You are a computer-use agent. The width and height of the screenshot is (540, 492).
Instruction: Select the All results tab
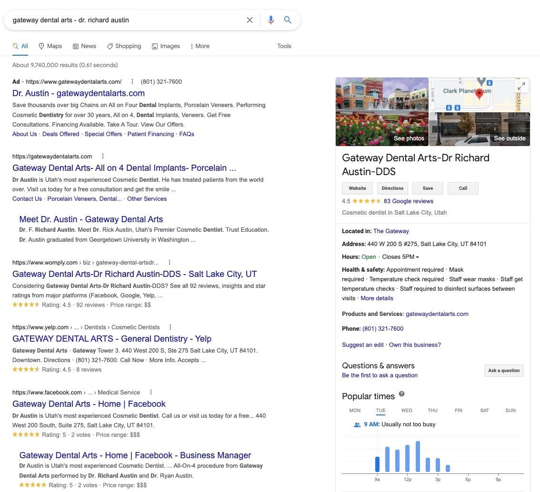(x=20, y=46)
